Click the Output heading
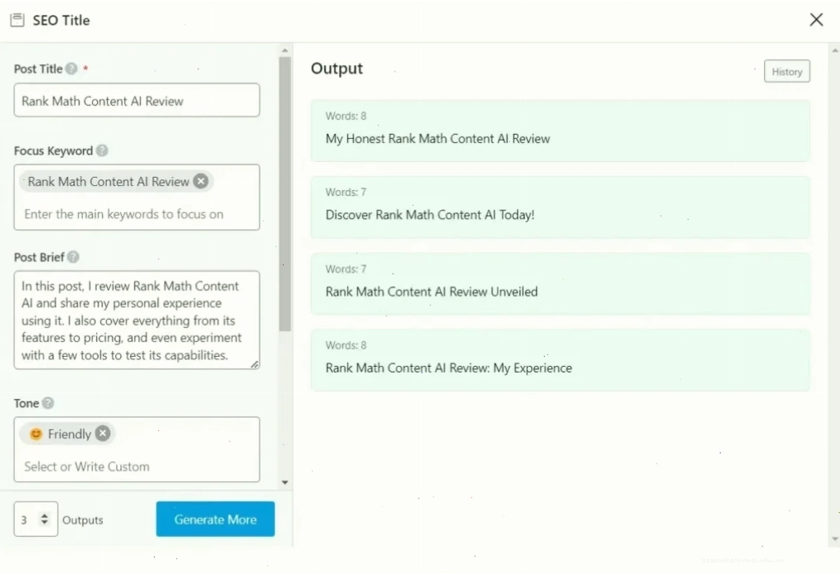Viewport: 840px width, 574px height. click(337, 68)
